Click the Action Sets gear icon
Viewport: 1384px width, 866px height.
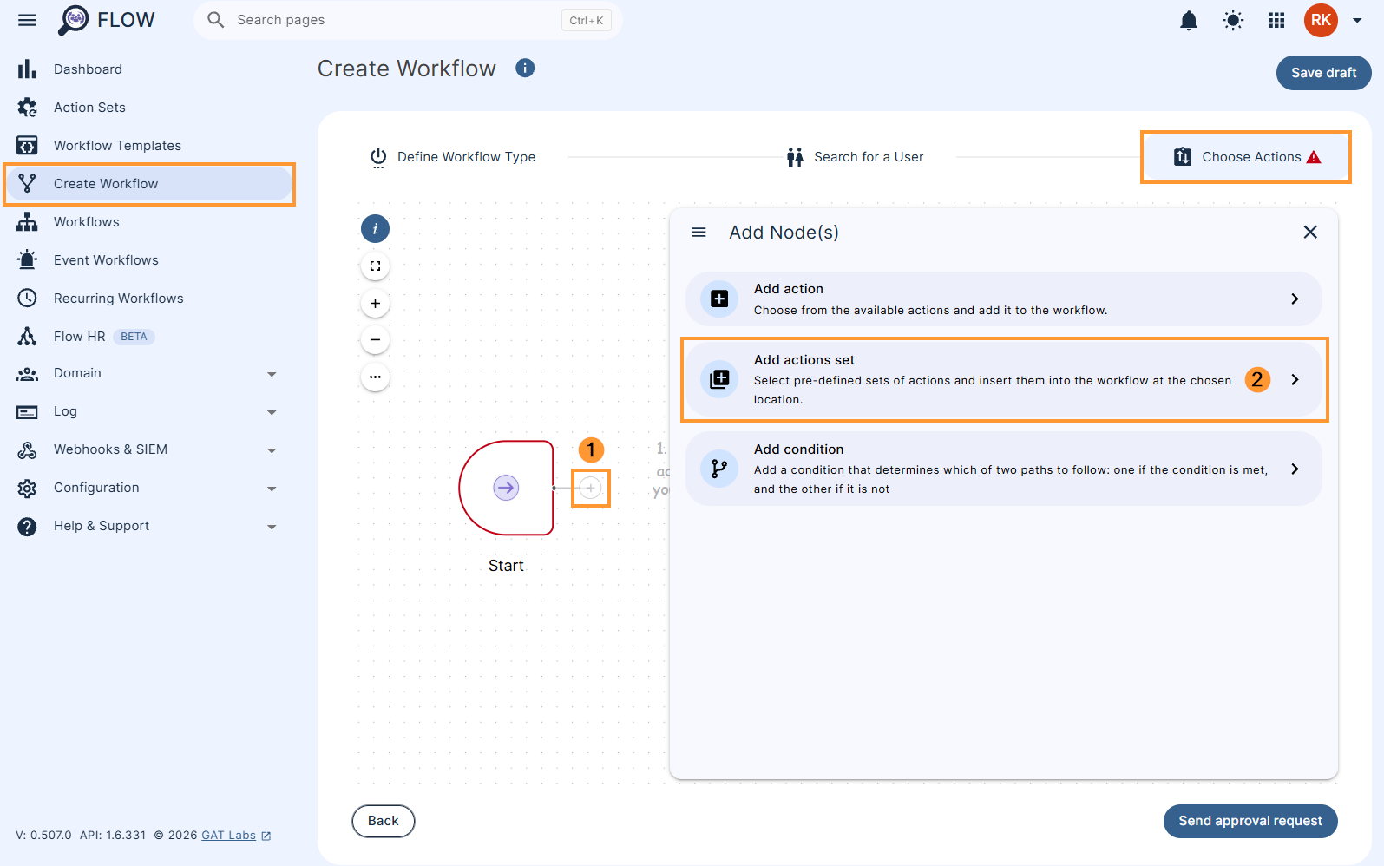coord(27,108)
